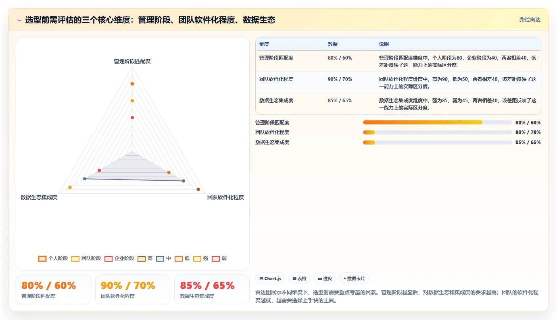Click the 维度 table column header
This screenshot has width=557, height=320.
pos(264,44)
